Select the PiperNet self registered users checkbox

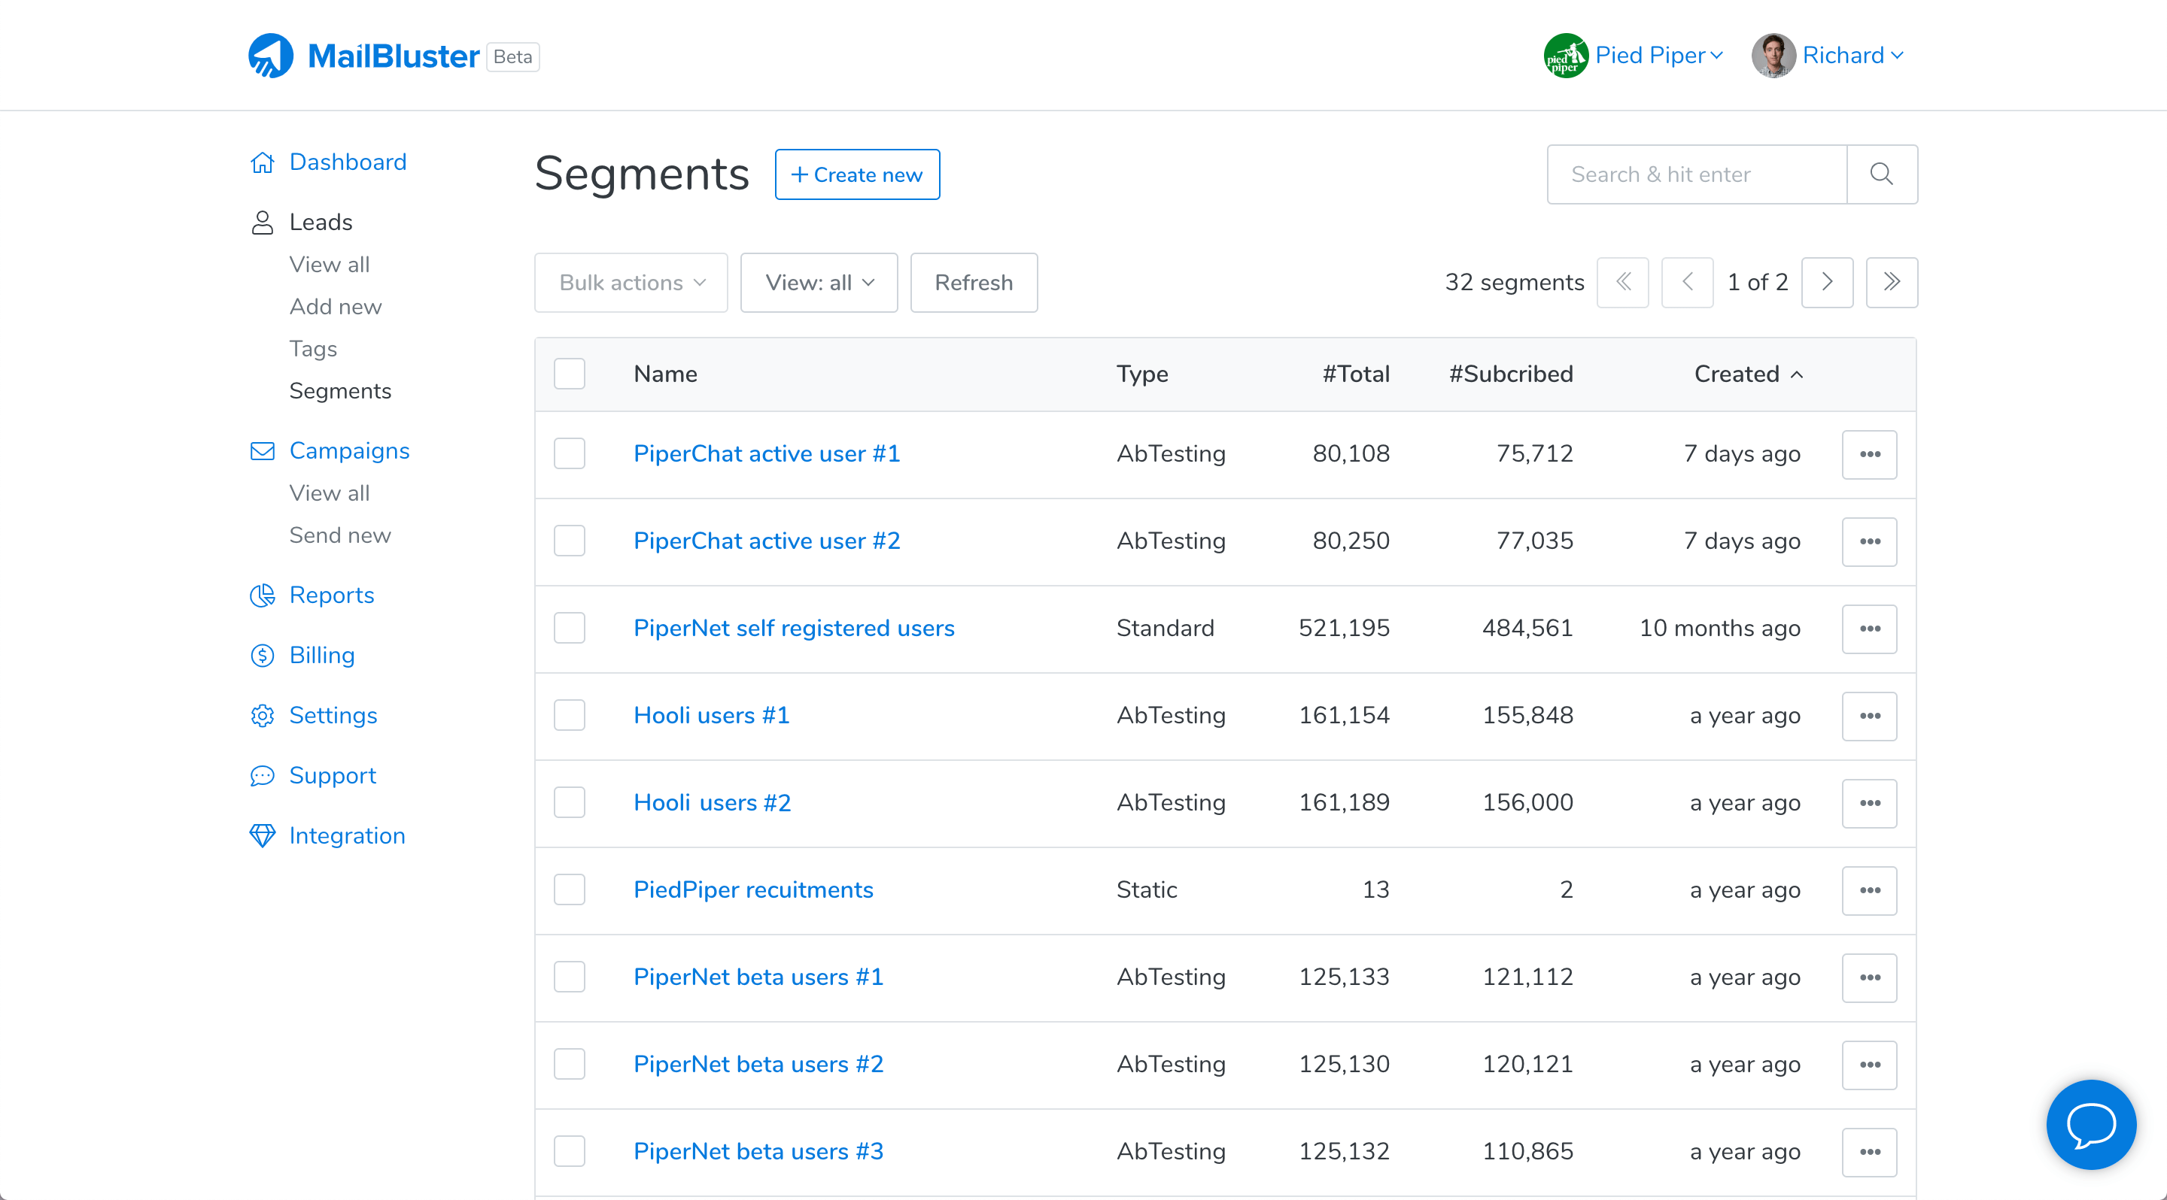pyautogui.click(x=570, y=628)
